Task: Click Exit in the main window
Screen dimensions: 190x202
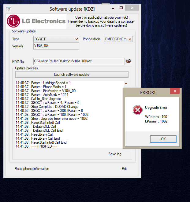Action: pos(124,169)
